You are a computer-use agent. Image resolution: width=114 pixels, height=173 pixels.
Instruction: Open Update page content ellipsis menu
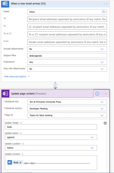tap(105, 94)
